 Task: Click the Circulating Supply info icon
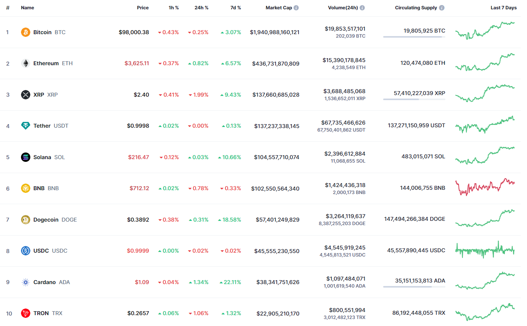point(442,8)
